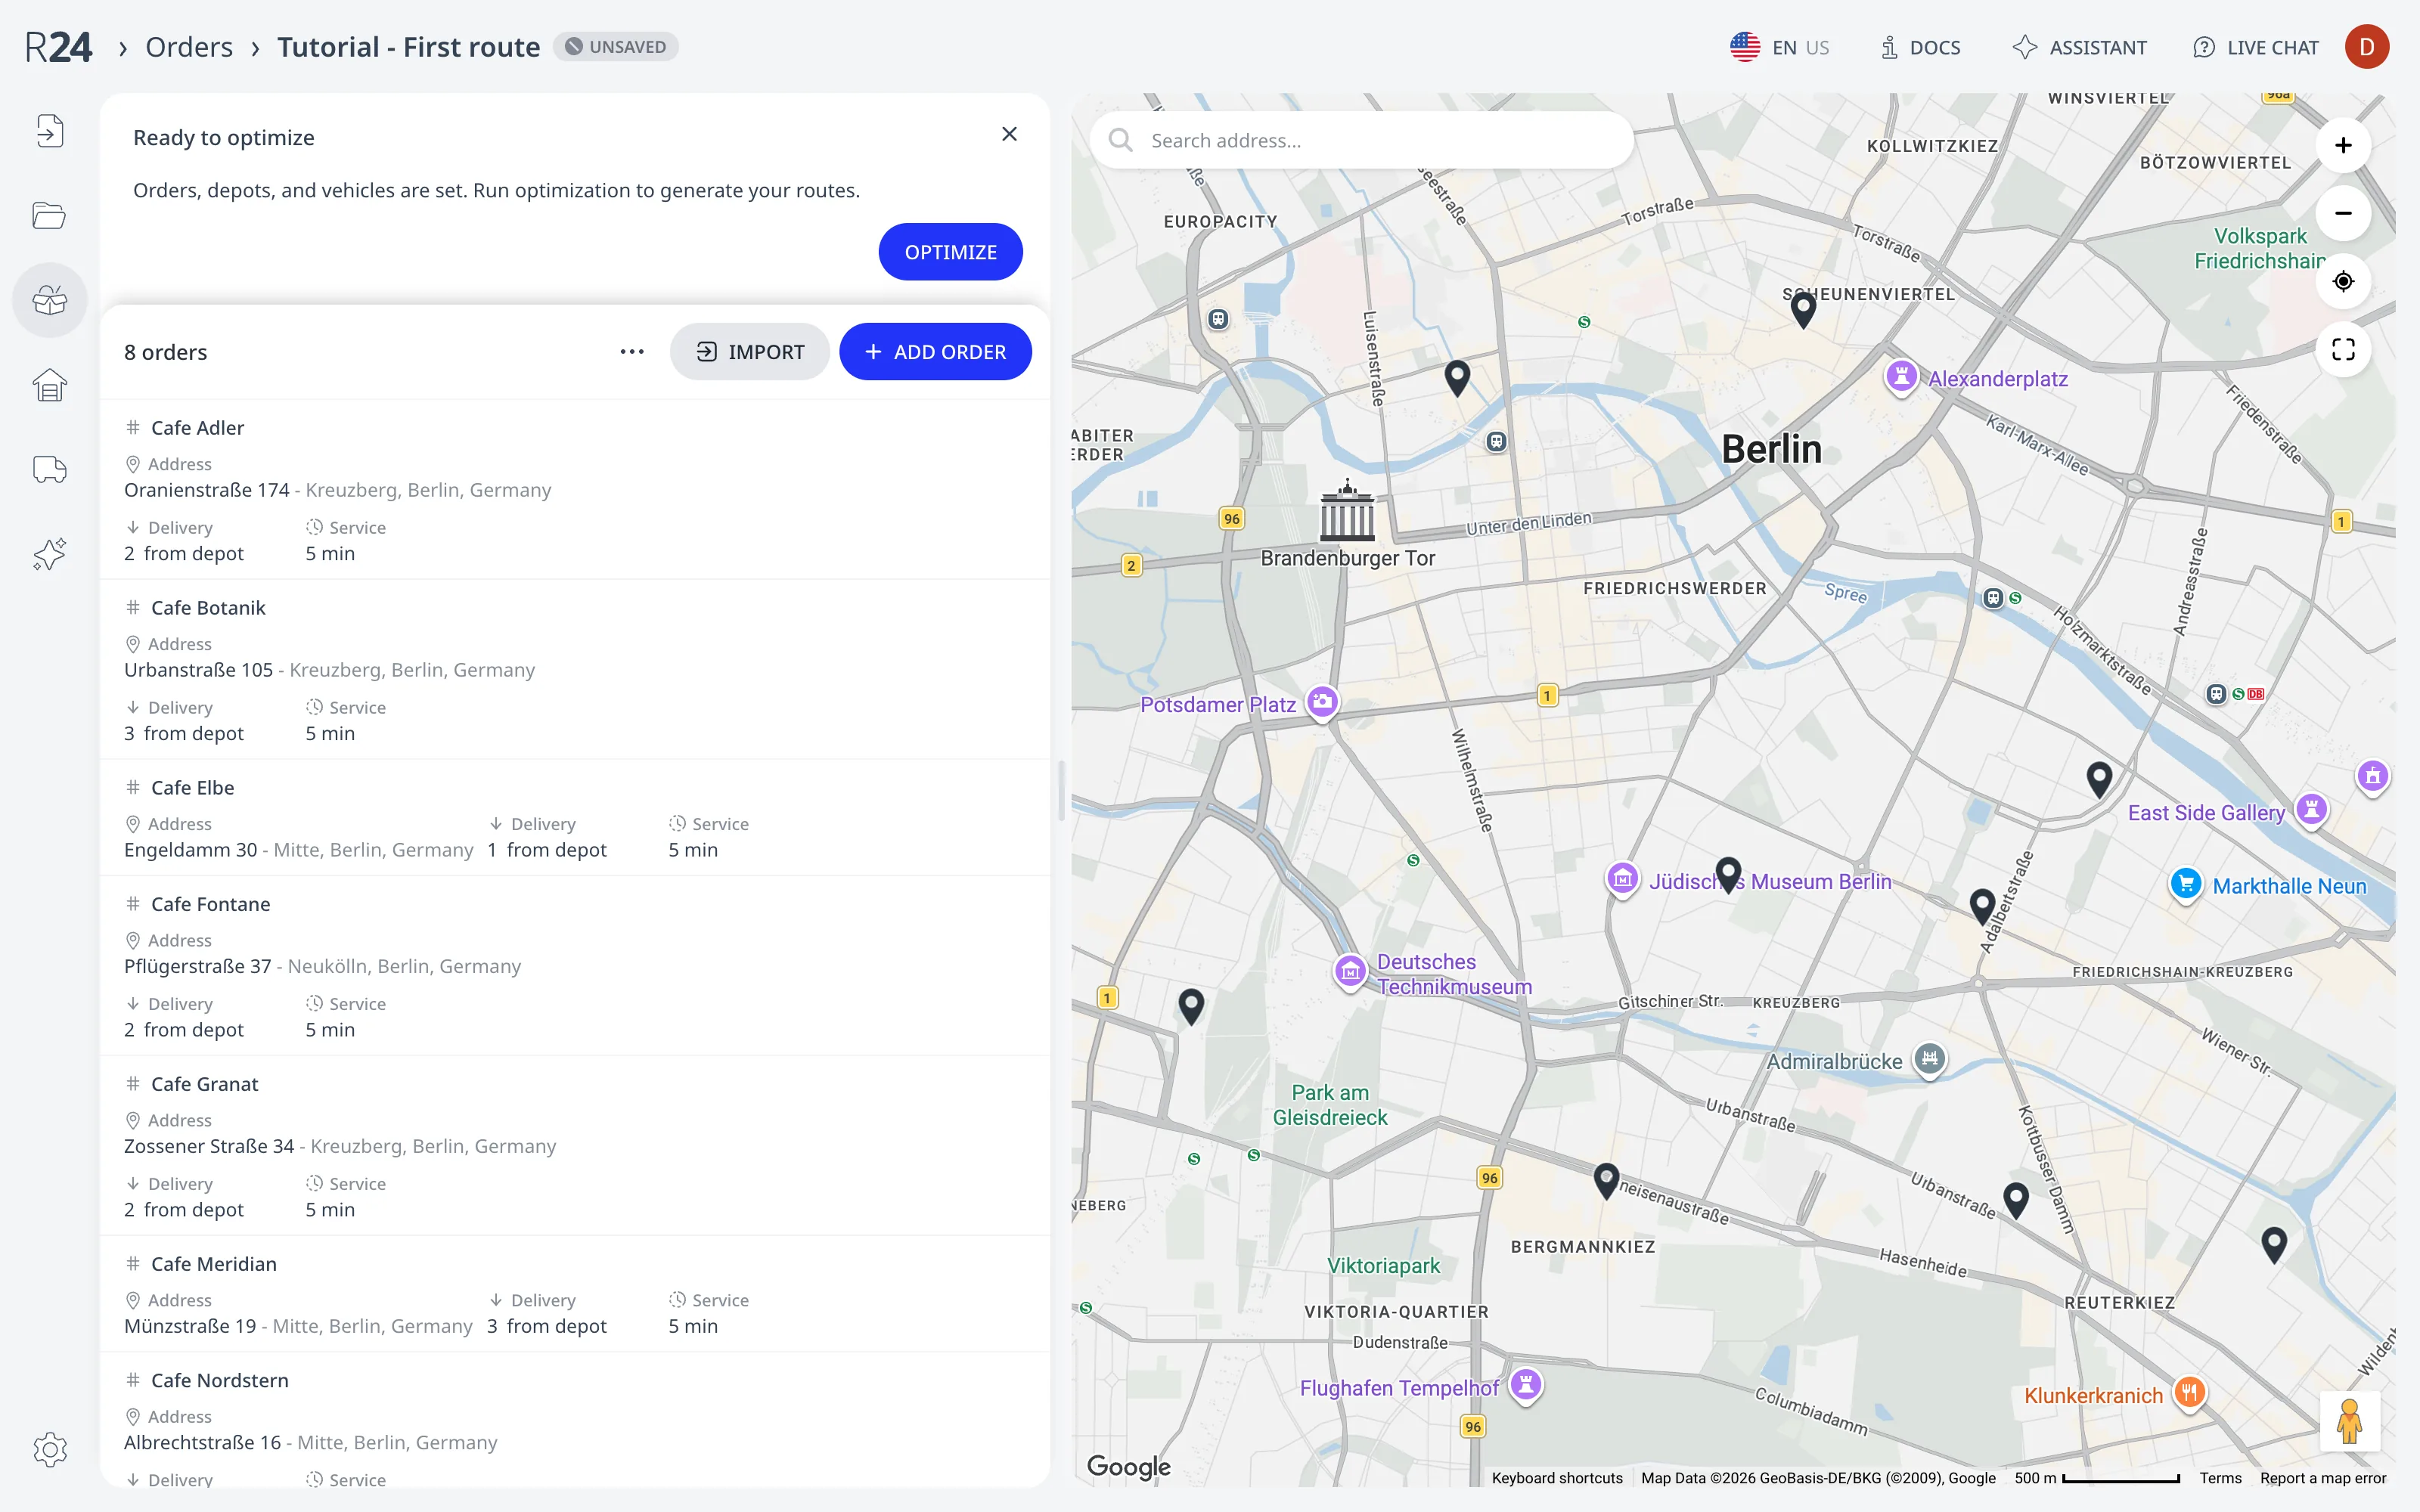Click the ADD ORDER button
This screenshot has height=1512, width=2420.
tap(935, 352)
